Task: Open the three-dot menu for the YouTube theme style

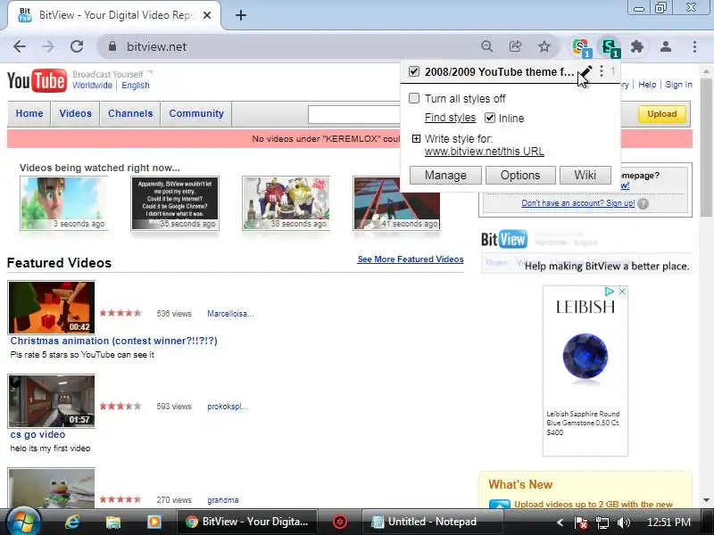Action: (602, 71)
